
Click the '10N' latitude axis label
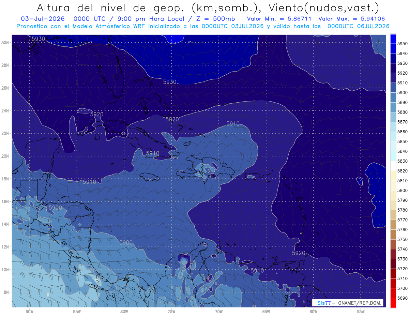click(x=5, y=270)
